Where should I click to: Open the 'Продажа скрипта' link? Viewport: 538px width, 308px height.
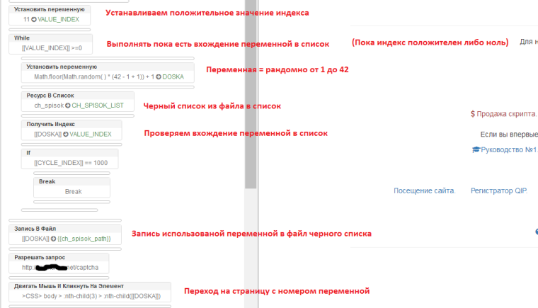coord(506,114)
